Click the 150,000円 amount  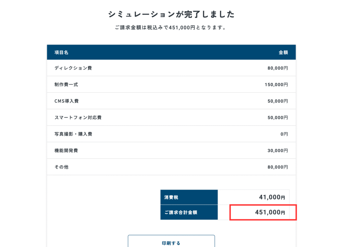click(x=276, y=85)
